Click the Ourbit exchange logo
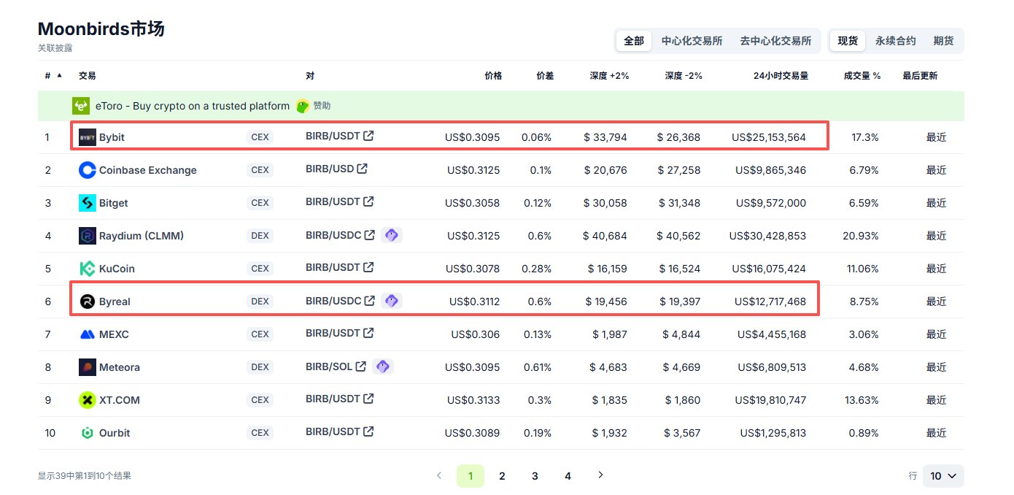The image size is (1014, 495). coord(88,433)
